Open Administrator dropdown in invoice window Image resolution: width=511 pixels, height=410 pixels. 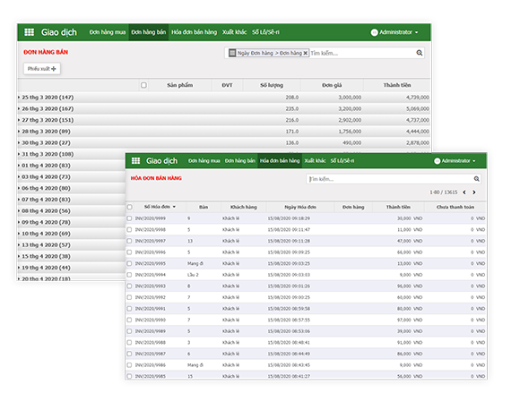(455, 161)
